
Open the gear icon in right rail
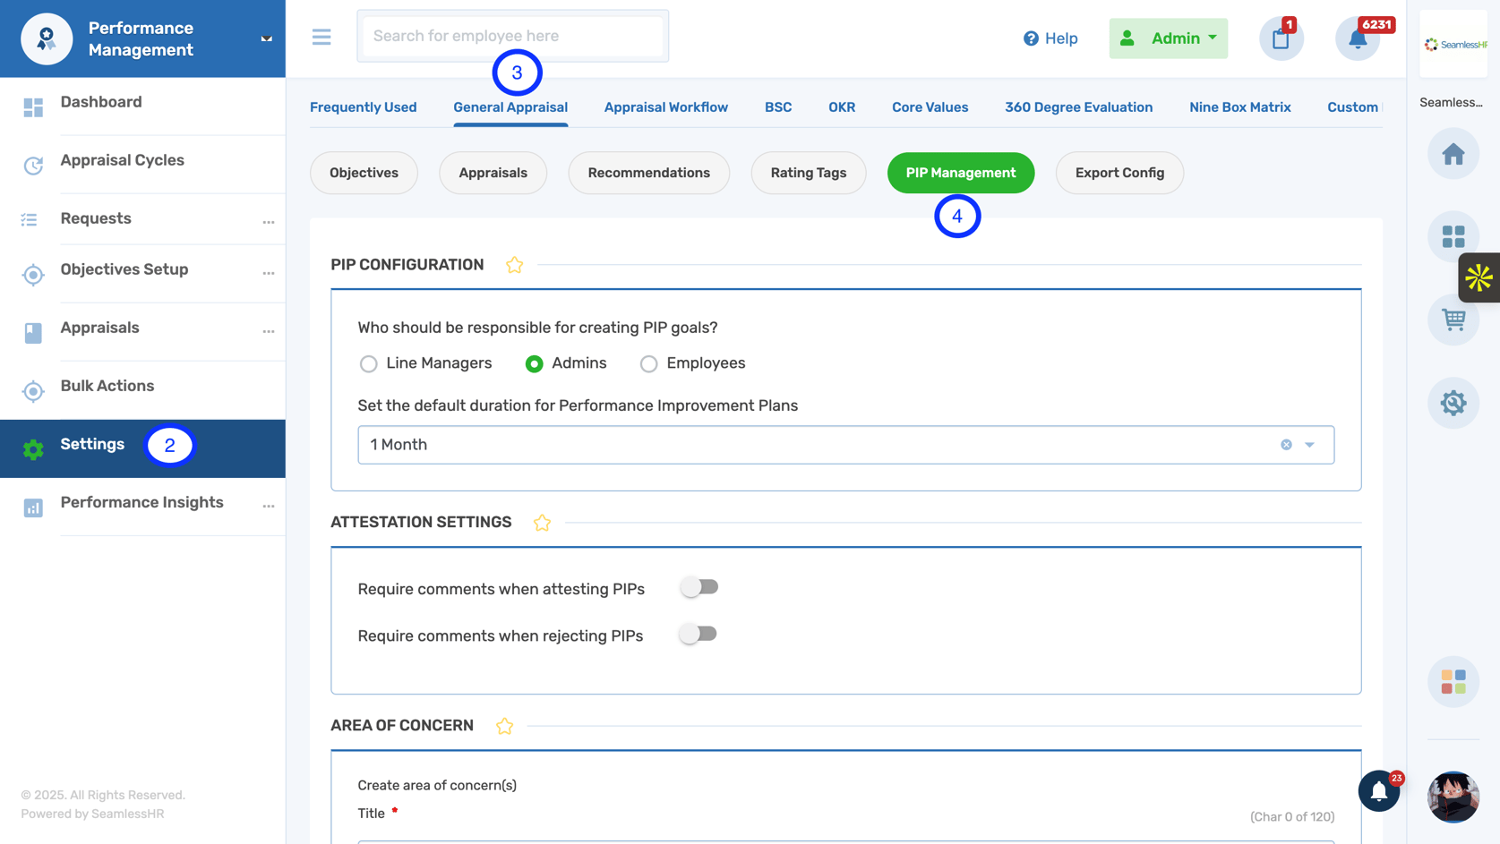(x=1453, y=403)
